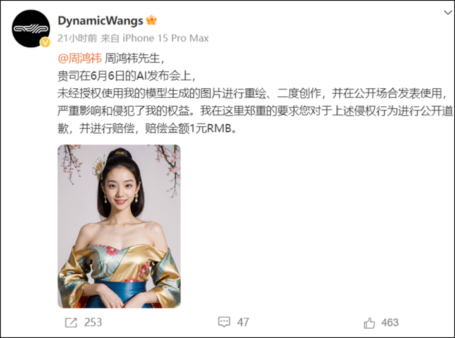Image resolution: width=455 pixels, height=338 pixels.
Task: Click the 21小时前 timestamp
Action: point(77,38)
